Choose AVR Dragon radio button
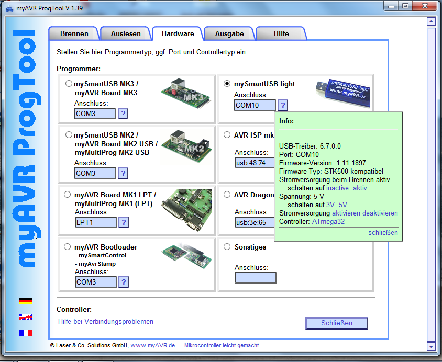This screenshot has width=442, height=362. (227, 195)
